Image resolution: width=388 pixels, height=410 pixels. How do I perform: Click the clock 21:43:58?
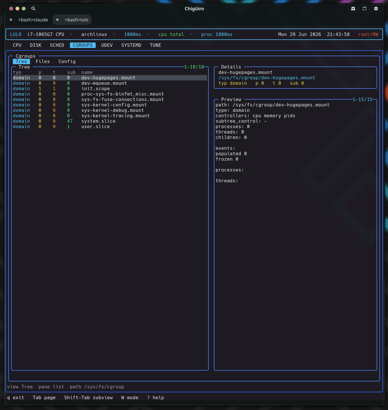click(x=338, y=34)
